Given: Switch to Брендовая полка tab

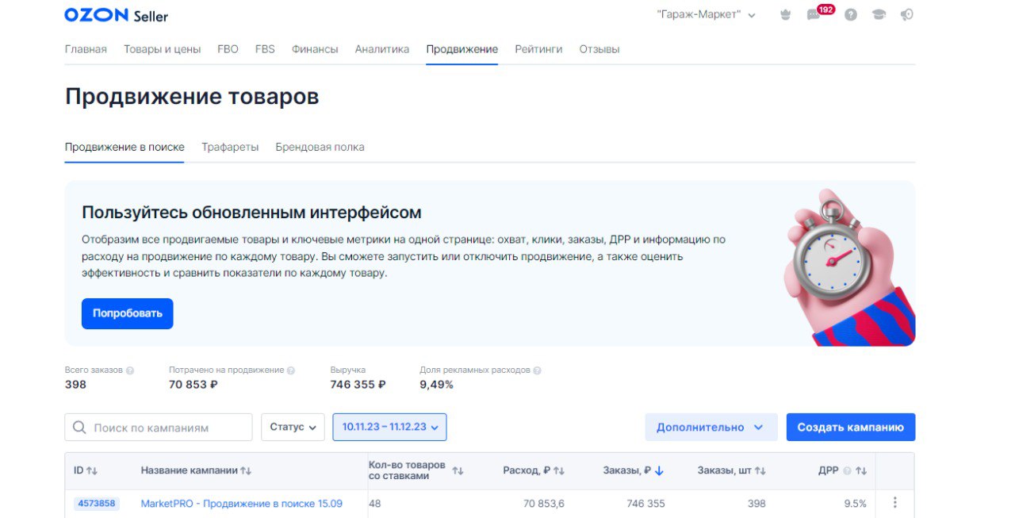Looking at the screenshot, I should point(320,148).
